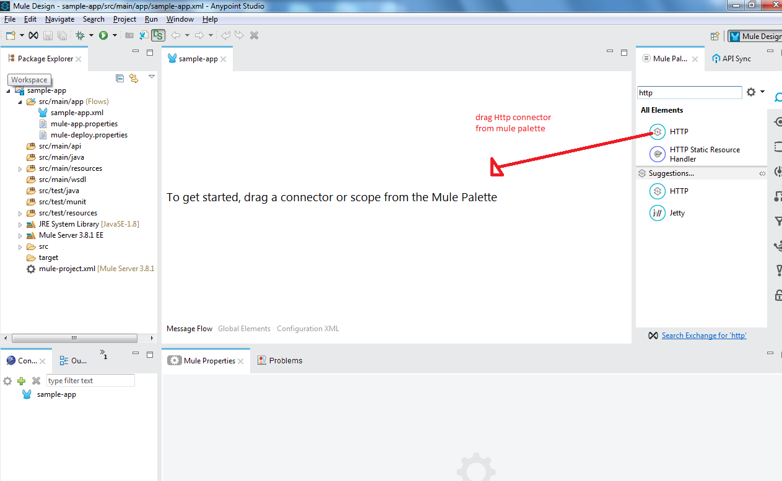Viewport: 782px width, 481px height.
Task: Click the Save All icon in toolbar
Action: pos(62,36)
